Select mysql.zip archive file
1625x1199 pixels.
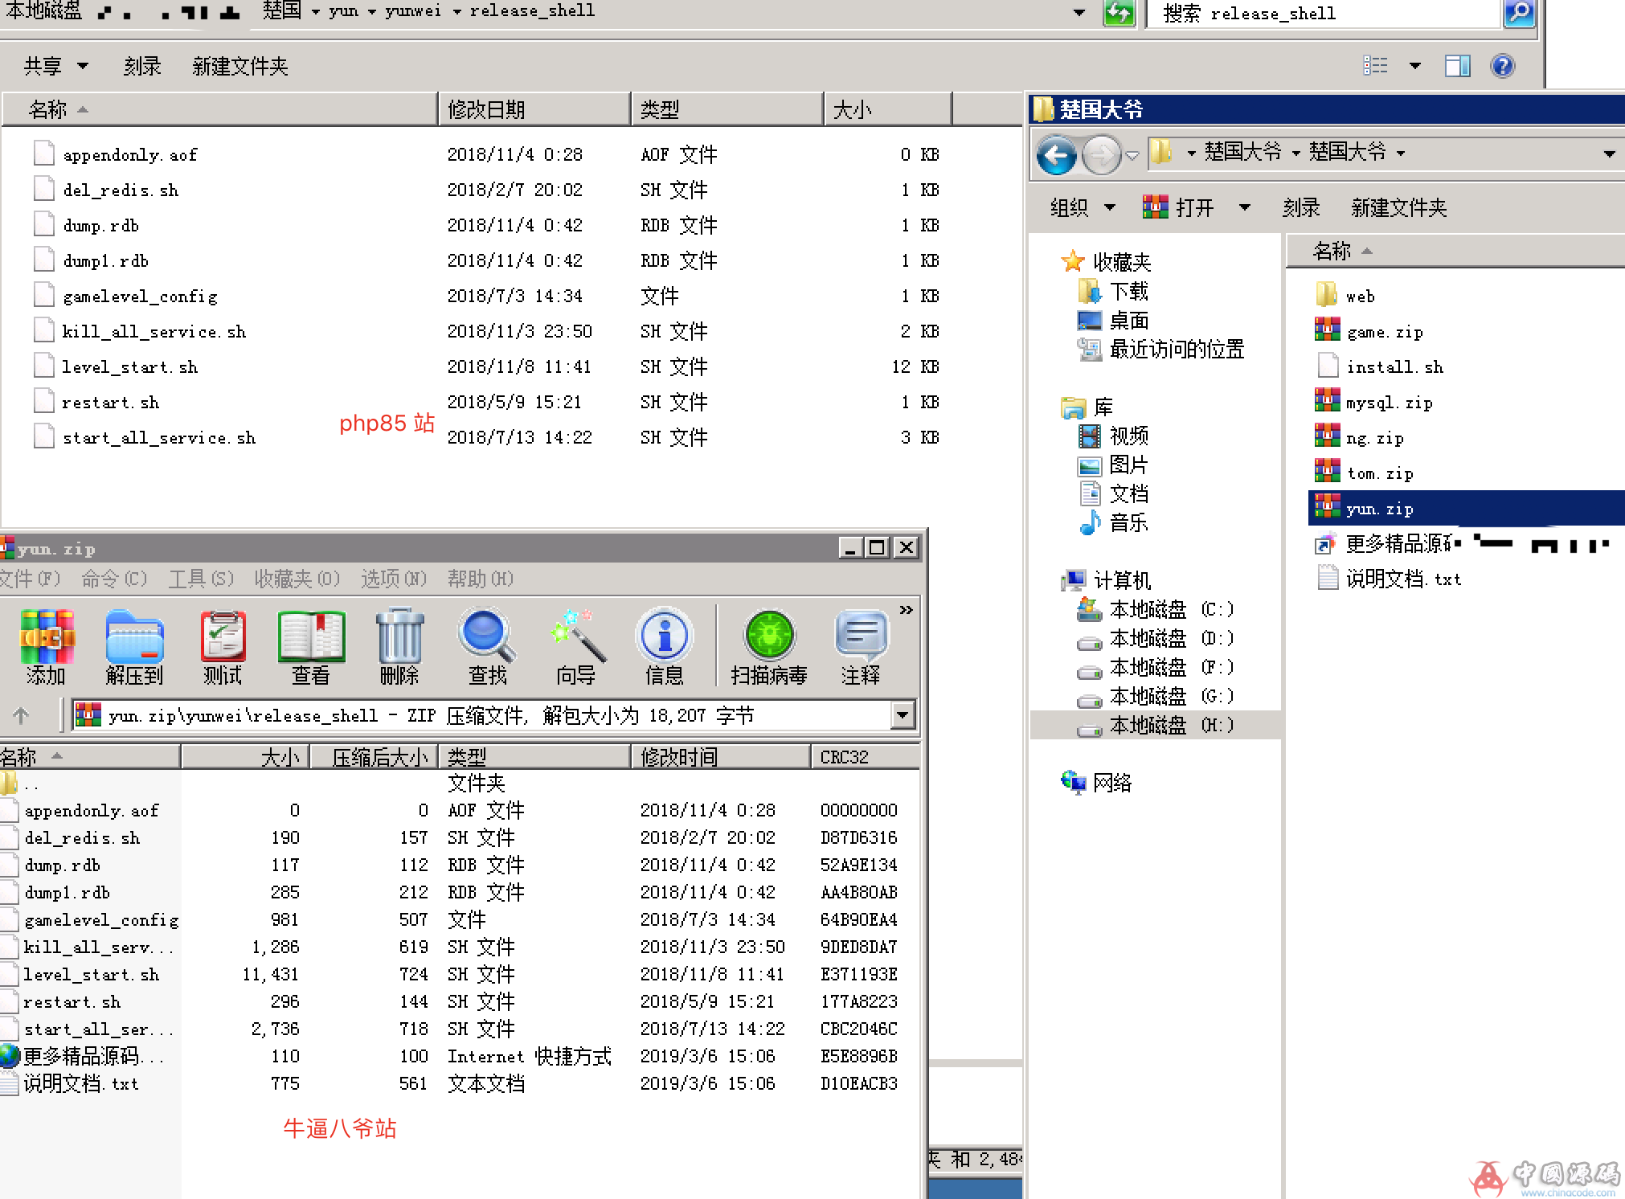coord(1373,402)
